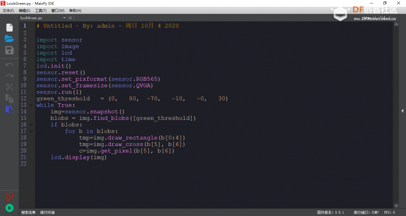This screenshot has width=406, height=216.
Task: Click the 'sensor.run(1)' line
Action: (59, 92)
